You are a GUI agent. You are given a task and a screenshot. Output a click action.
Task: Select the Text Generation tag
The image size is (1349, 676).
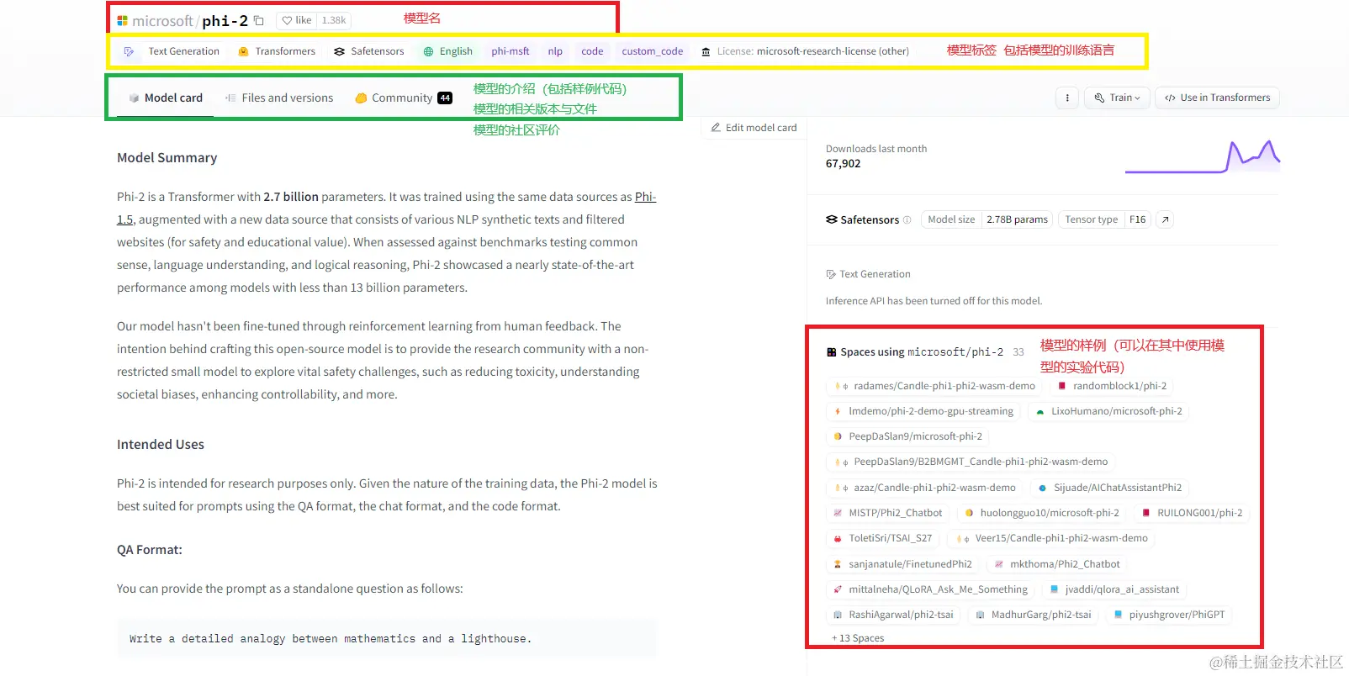pyautogui.click(x=172, y=51)
